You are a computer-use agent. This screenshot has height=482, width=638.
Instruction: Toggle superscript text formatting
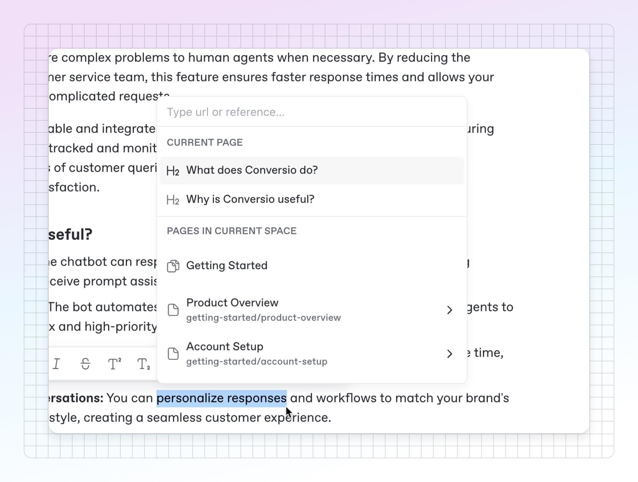[x=115, y=364]
